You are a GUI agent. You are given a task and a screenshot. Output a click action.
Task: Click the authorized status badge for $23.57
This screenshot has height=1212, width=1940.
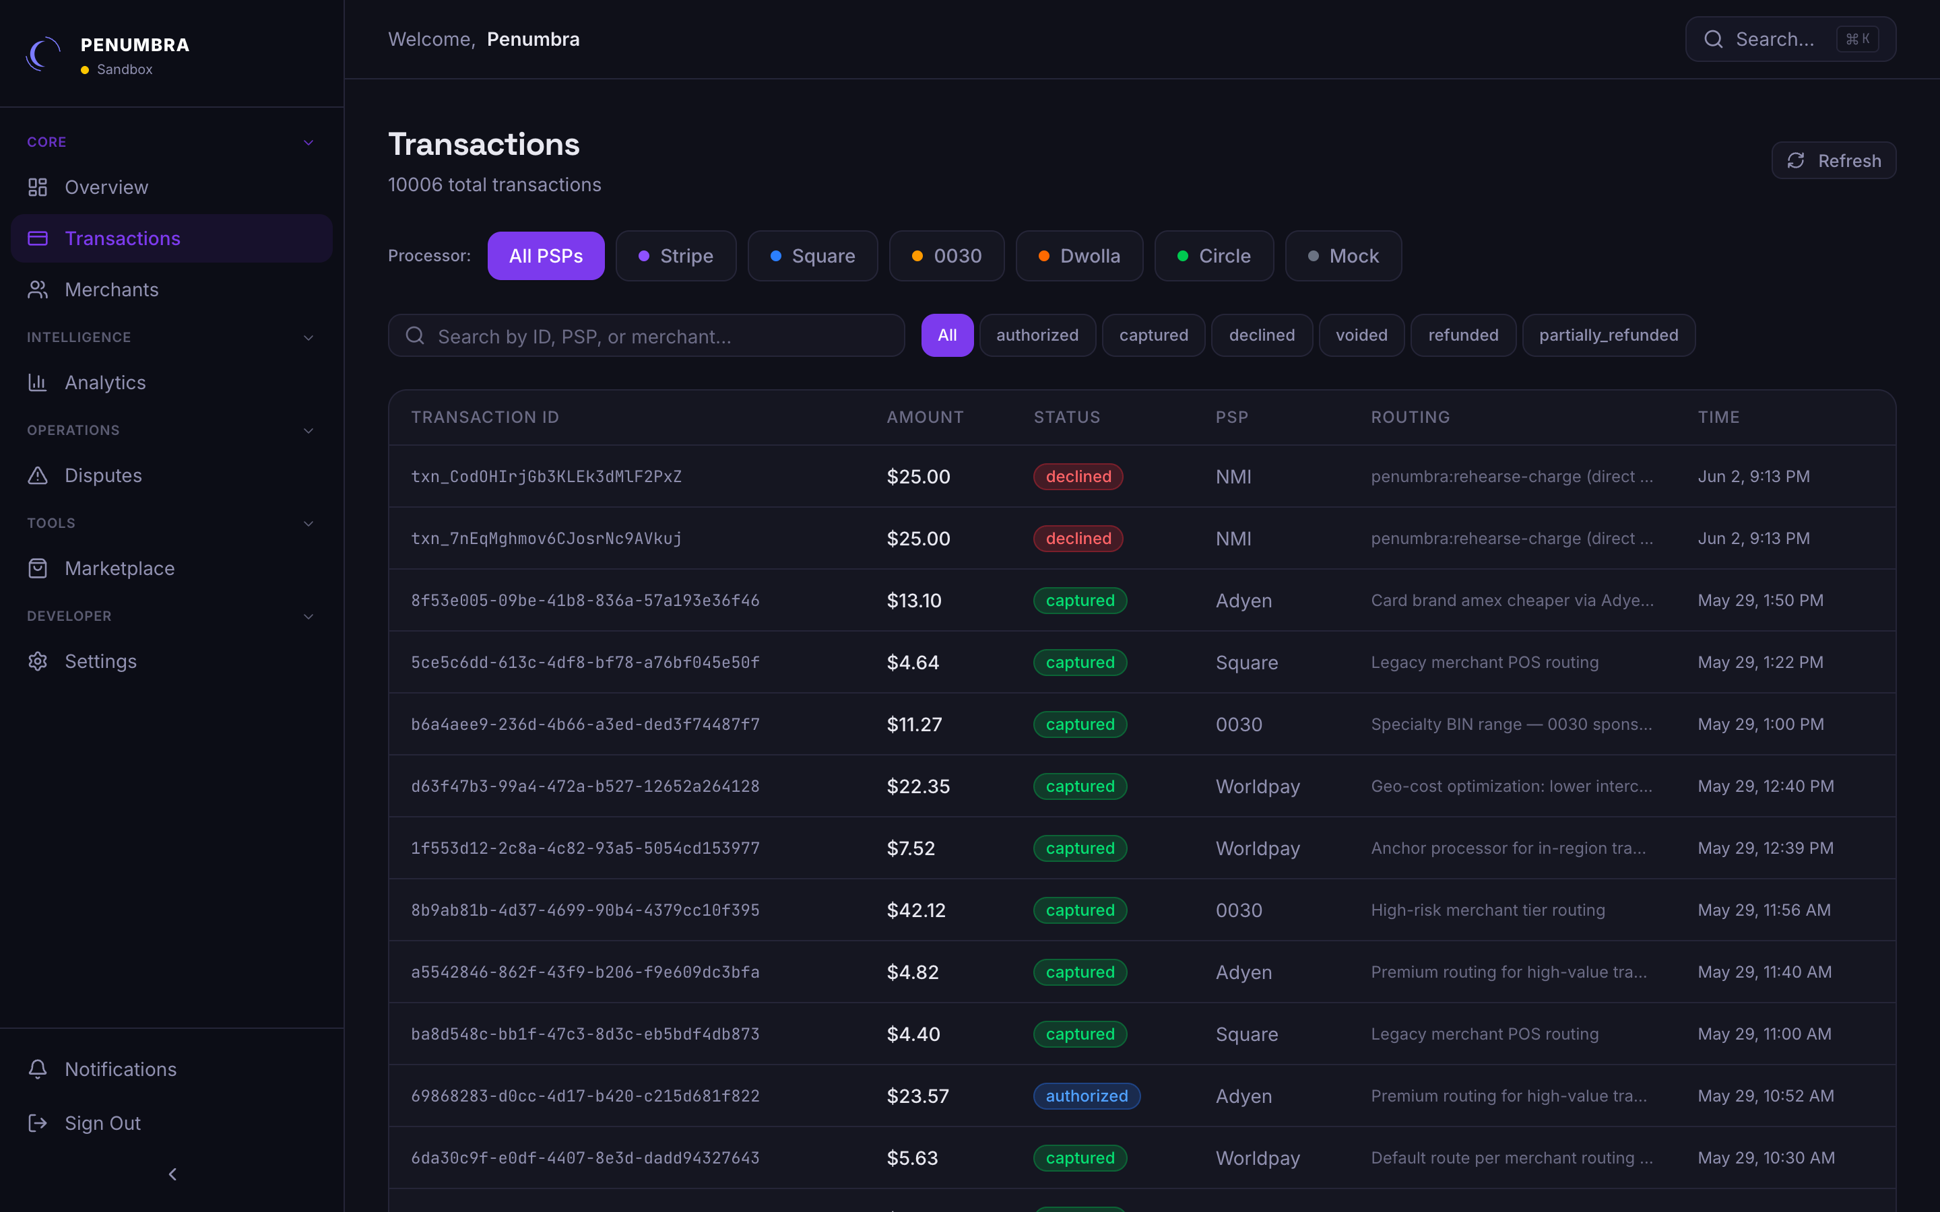[x=1087, y=1096]
